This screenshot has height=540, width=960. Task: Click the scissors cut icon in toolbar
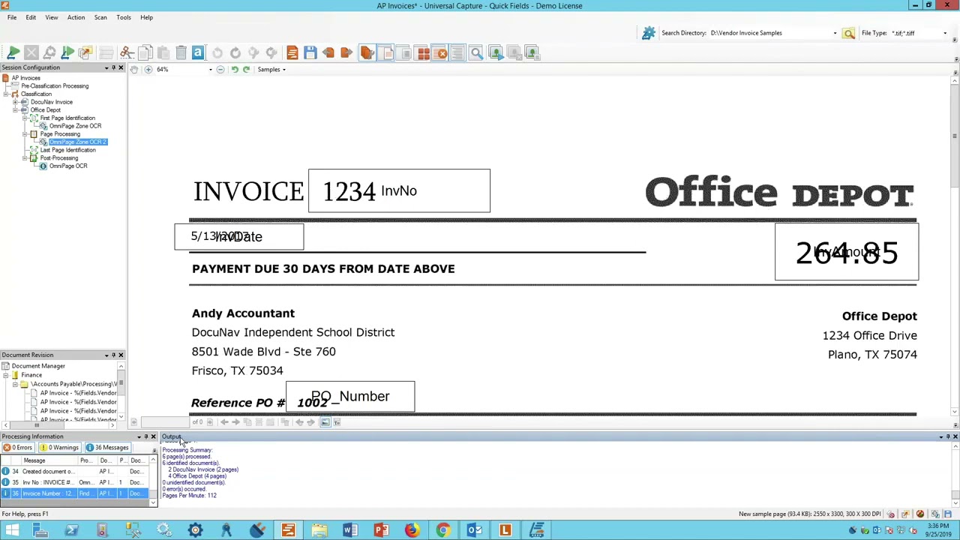pyautogui.click(x=127, y=52)
